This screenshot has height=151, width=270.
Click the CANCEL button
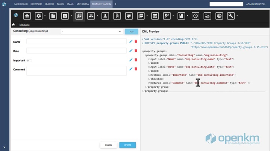108,145
